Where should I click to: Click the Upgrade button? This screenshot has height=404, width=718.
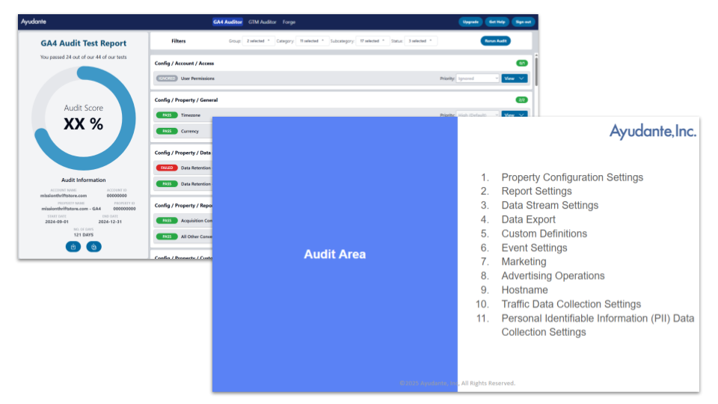[470, 22]
